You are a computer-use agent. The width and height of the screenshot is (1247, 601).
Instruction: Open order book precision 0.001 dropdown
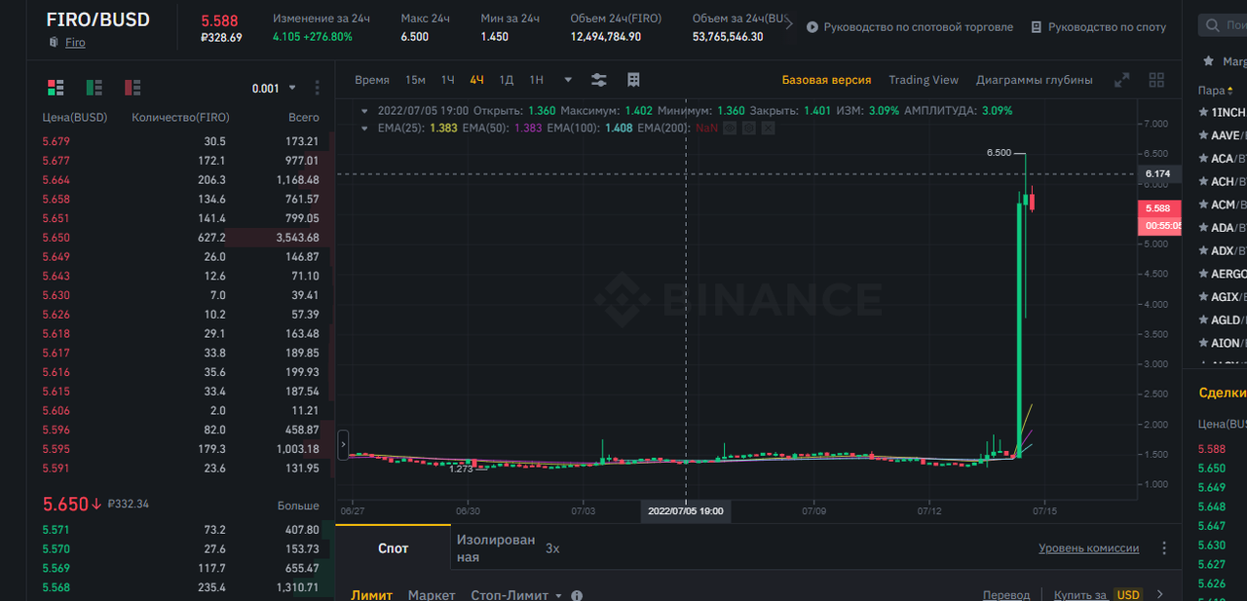tap(274, 88)
